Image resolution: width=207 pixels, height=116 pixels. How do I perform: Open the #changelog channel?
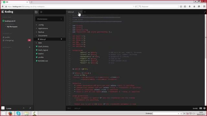[9, 40]
